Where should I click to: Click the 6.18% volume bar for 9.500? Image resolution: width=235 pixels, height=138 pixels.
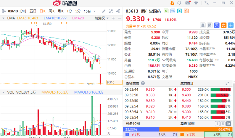pyautogui.click(x=221, y=89)
